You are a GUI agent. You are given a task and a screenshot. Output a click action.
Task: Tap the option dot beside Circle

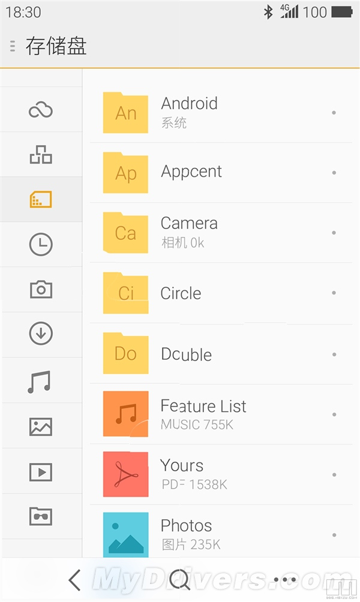(334, 293)
